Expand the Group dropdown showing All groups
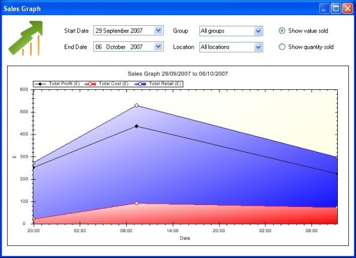 pyautogui.click(x=258, y=31)
